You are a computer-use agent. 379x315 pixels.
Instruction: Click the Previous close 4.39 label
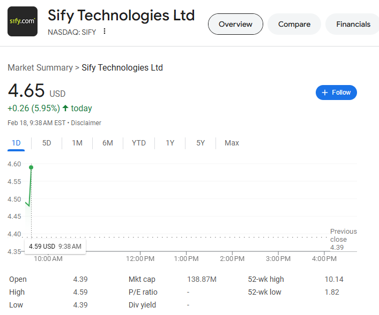pos(343,239)
